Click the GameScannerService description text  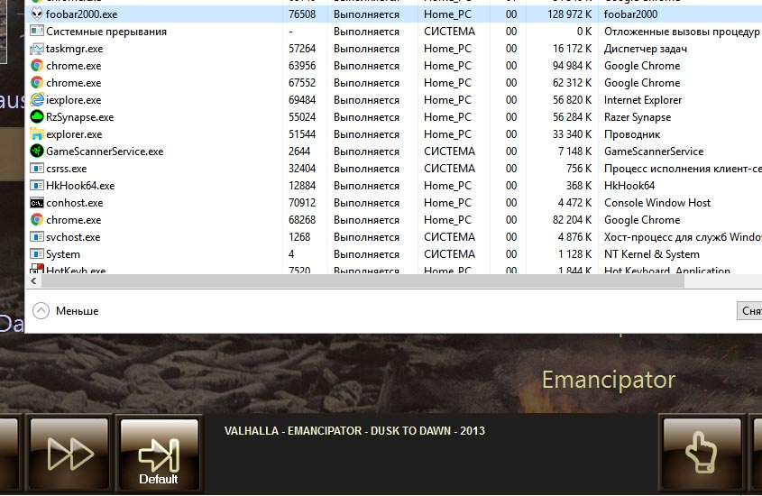click(x=654, y=152)
